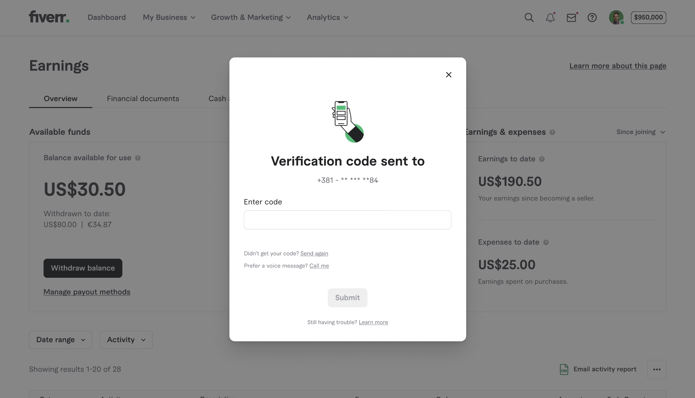Close the verification code dialog

point(449,74)
